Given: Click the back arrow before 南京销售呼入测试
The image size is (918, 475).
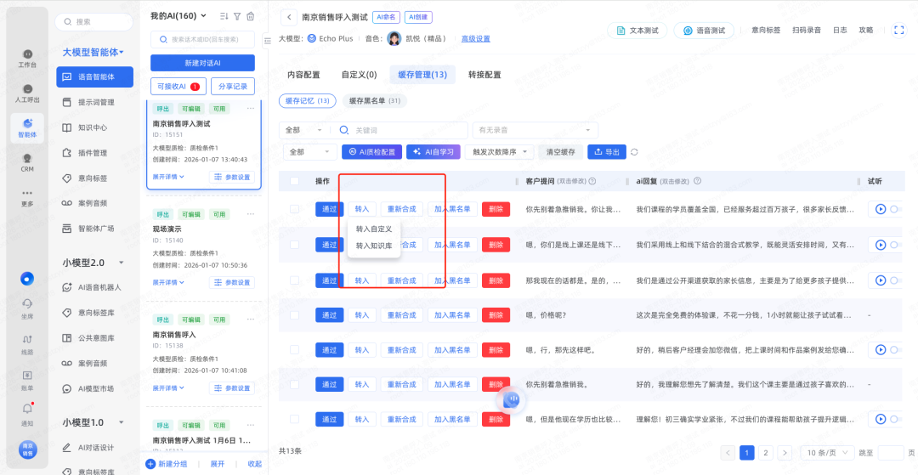Looking at the screenshot, I should [289, 17].
